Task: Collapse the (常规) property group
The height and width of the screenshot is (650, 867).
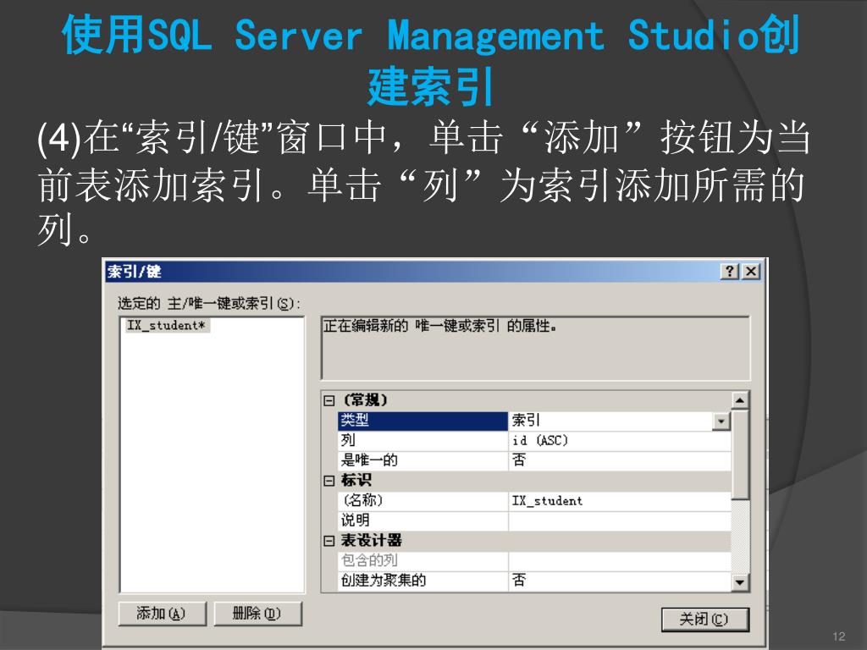Action: point(329,400)
